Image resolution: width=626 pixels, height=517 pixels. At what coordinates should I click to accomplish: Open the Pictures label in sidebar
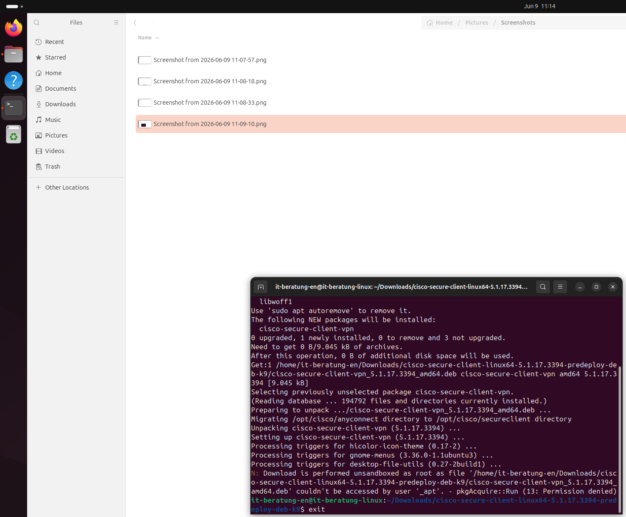click(x=56, y=135)
